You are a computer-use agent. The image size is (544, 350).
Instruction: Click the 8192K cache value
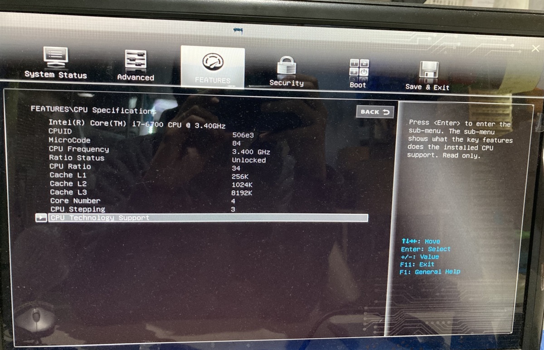[x=242, y=193]
